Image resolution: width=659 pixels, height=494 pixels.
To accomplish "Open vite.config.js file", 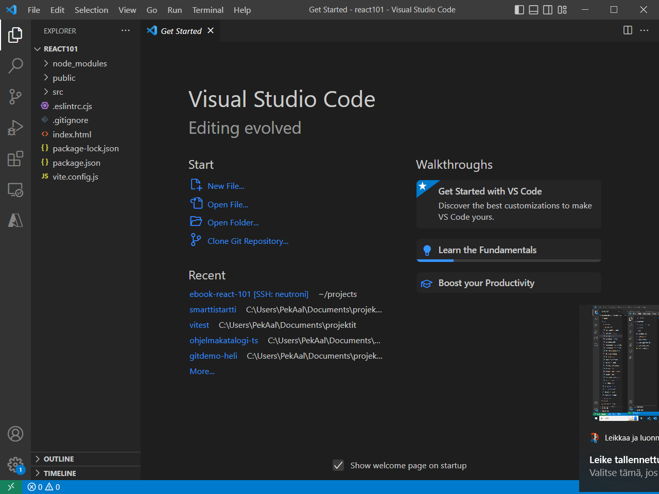I will point(85,177).
